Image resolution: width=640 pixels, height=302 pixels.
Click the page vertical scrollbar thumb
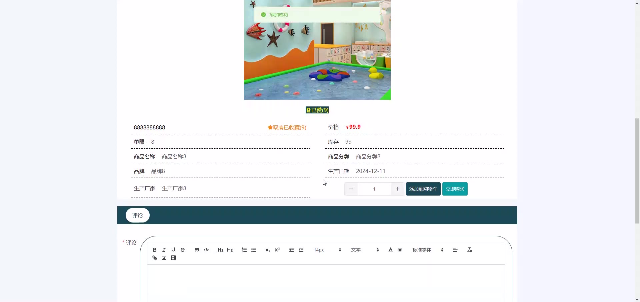pos(637,171)
